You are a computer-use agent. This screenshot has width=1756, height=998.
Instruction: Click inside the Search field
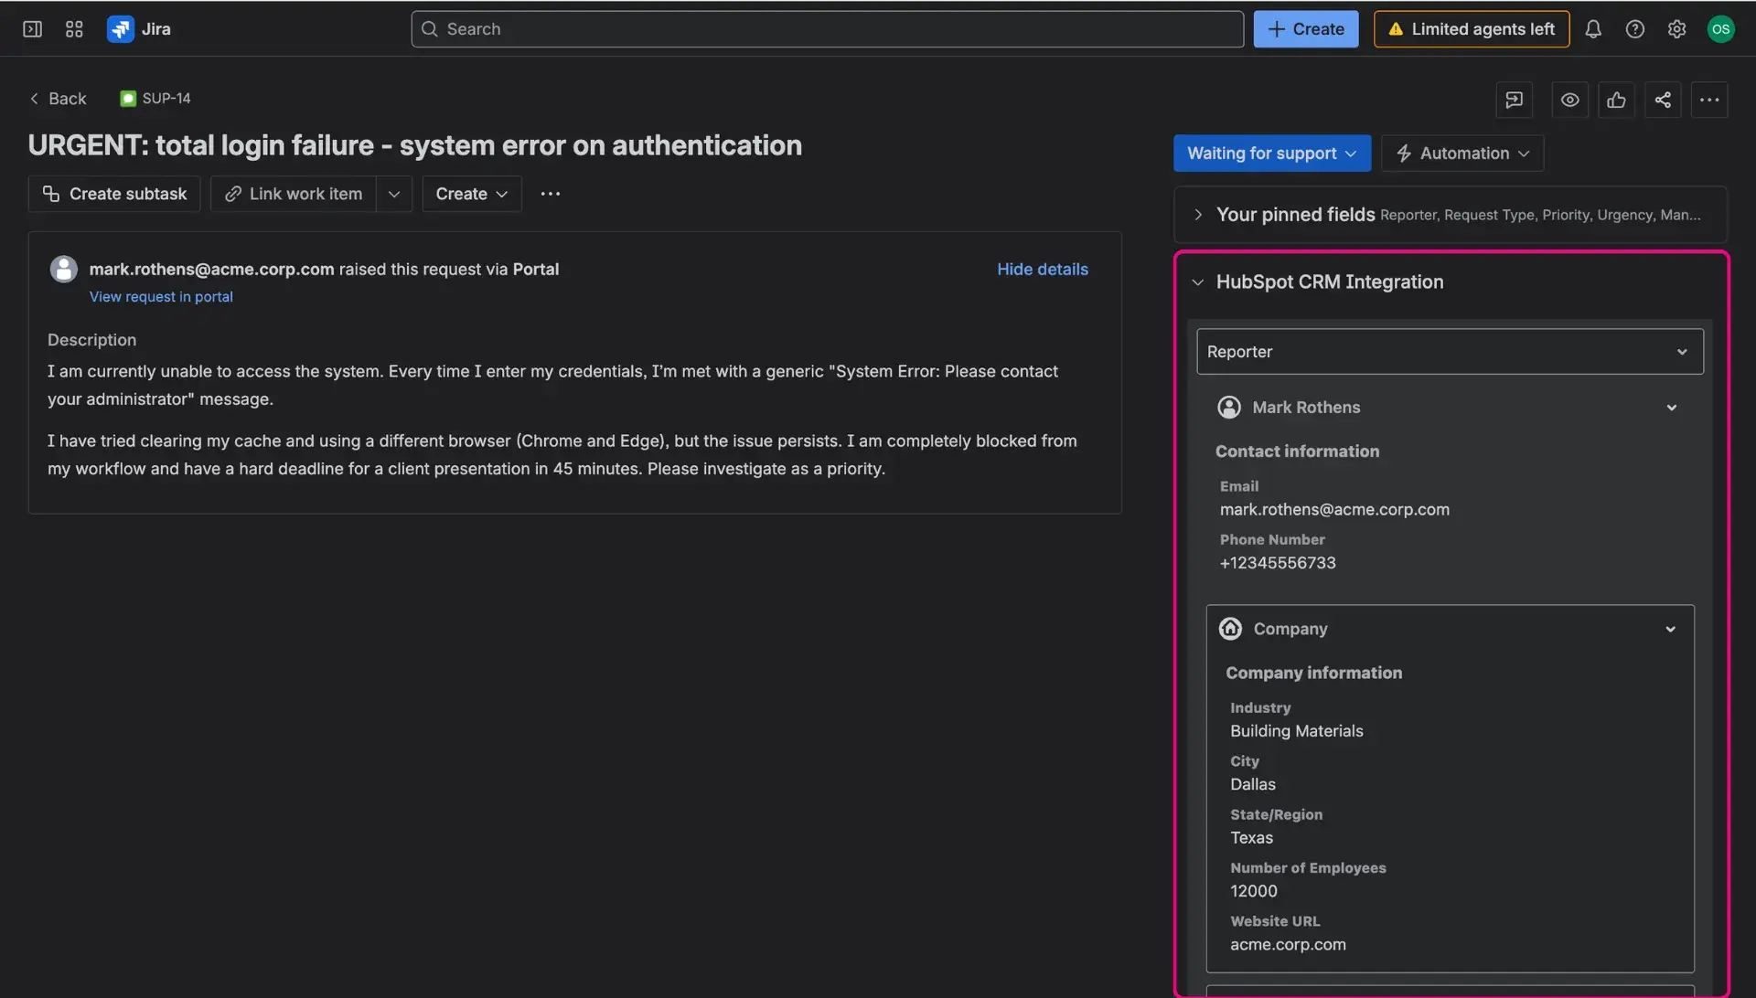(823, 28)
